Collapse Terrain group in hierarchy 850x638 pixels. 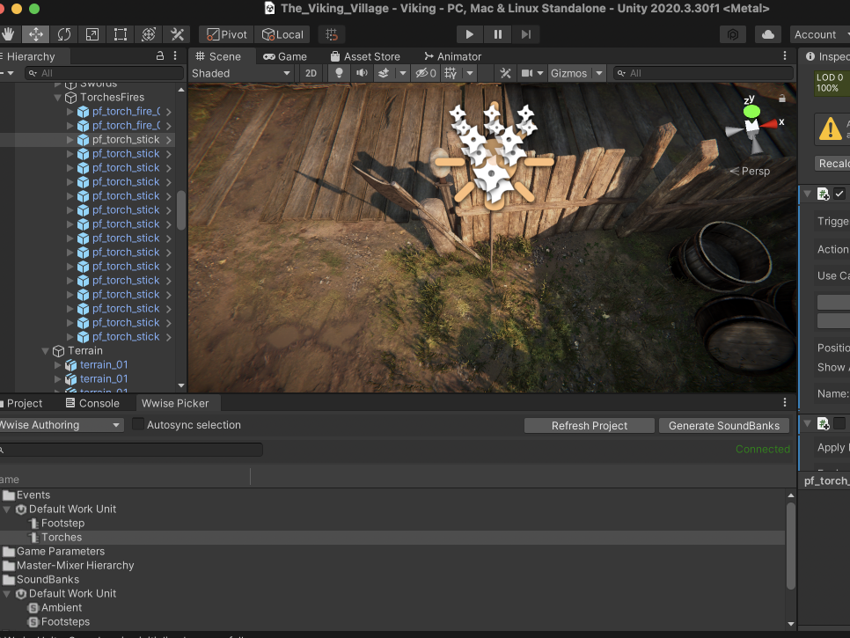(45, 351)
